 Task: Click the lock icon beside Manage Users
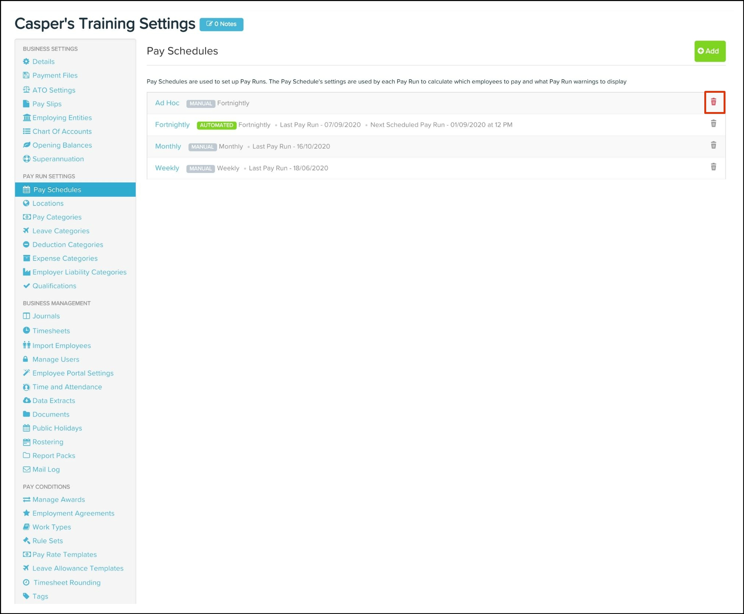click(x=26, y=359)
